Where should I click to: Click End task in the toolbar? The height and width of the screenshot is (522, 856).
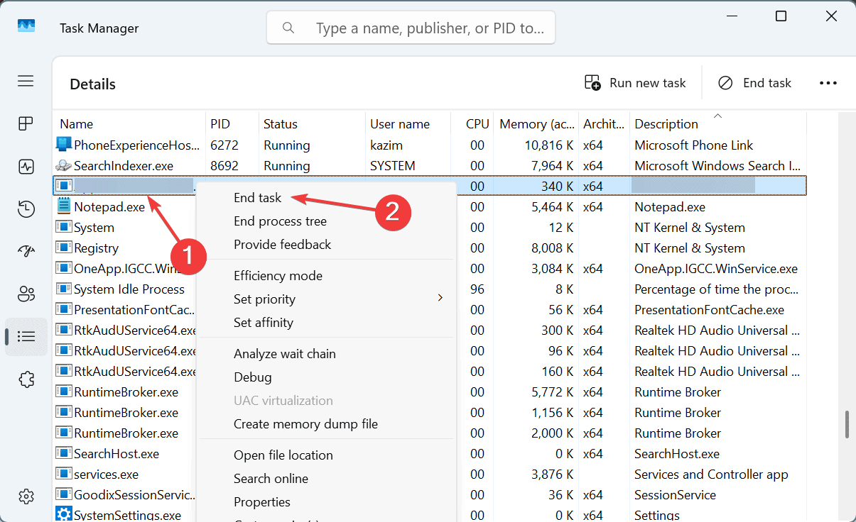pyautogui.click(x=754, y=83)
